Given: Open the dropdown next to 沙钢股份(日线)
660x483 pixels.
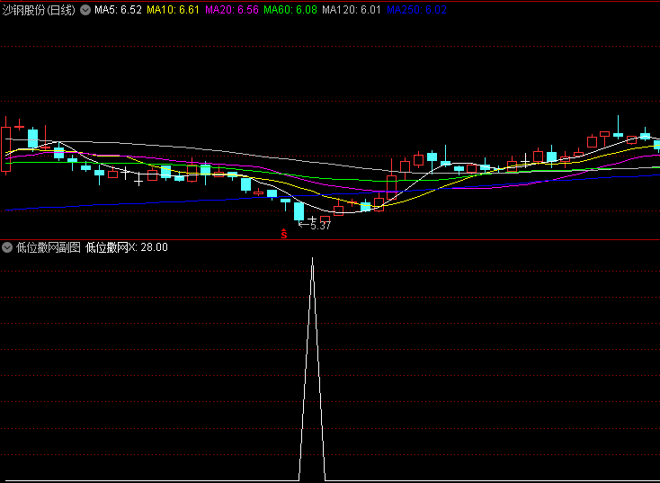Looking at the screenshot, I should click(x=85, y=10).
